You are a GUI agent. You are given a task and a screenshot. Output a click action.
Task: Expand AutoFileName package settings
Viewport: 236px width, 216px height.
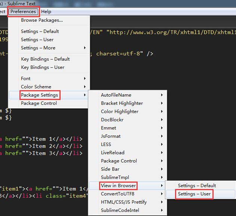pyautogui.click(x=128, y=95)
